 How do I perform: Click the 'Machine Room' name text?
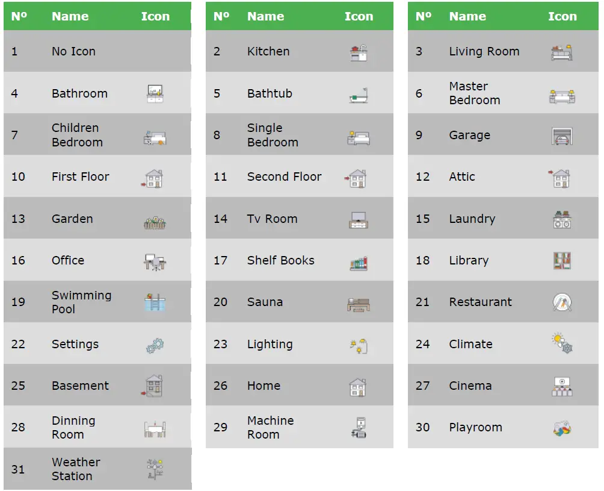pyautogui.click(x=270, y=428)
